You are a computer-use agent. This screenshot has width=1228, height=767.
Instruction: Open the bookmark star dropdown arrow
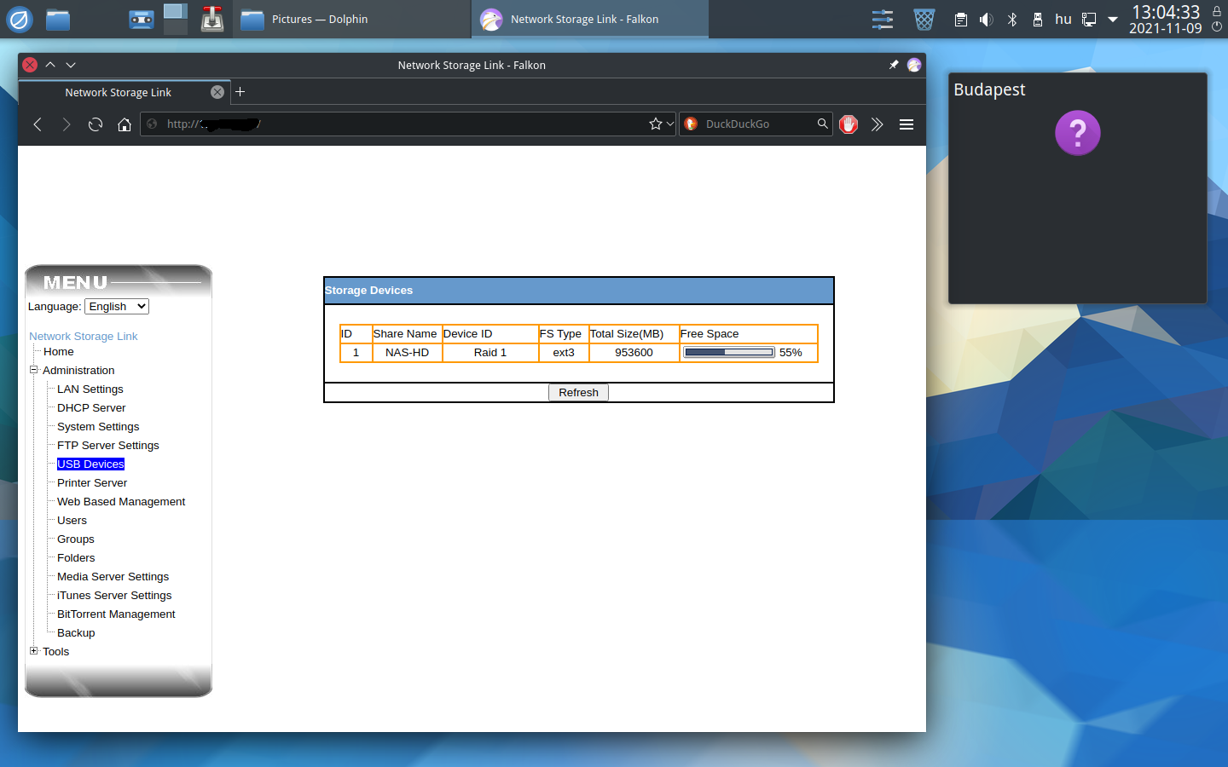pos(670,124)
